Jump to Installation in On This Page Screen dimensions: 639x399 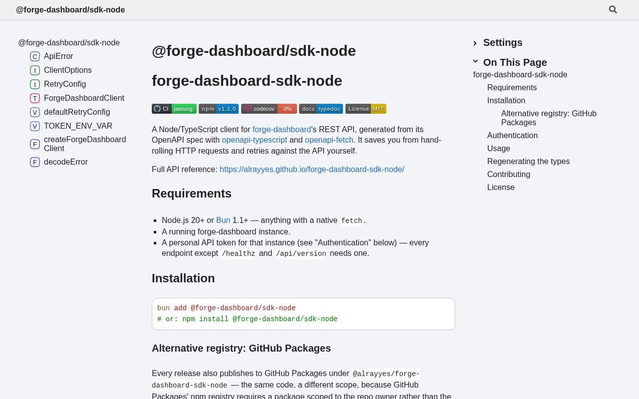tap(506, 101)
